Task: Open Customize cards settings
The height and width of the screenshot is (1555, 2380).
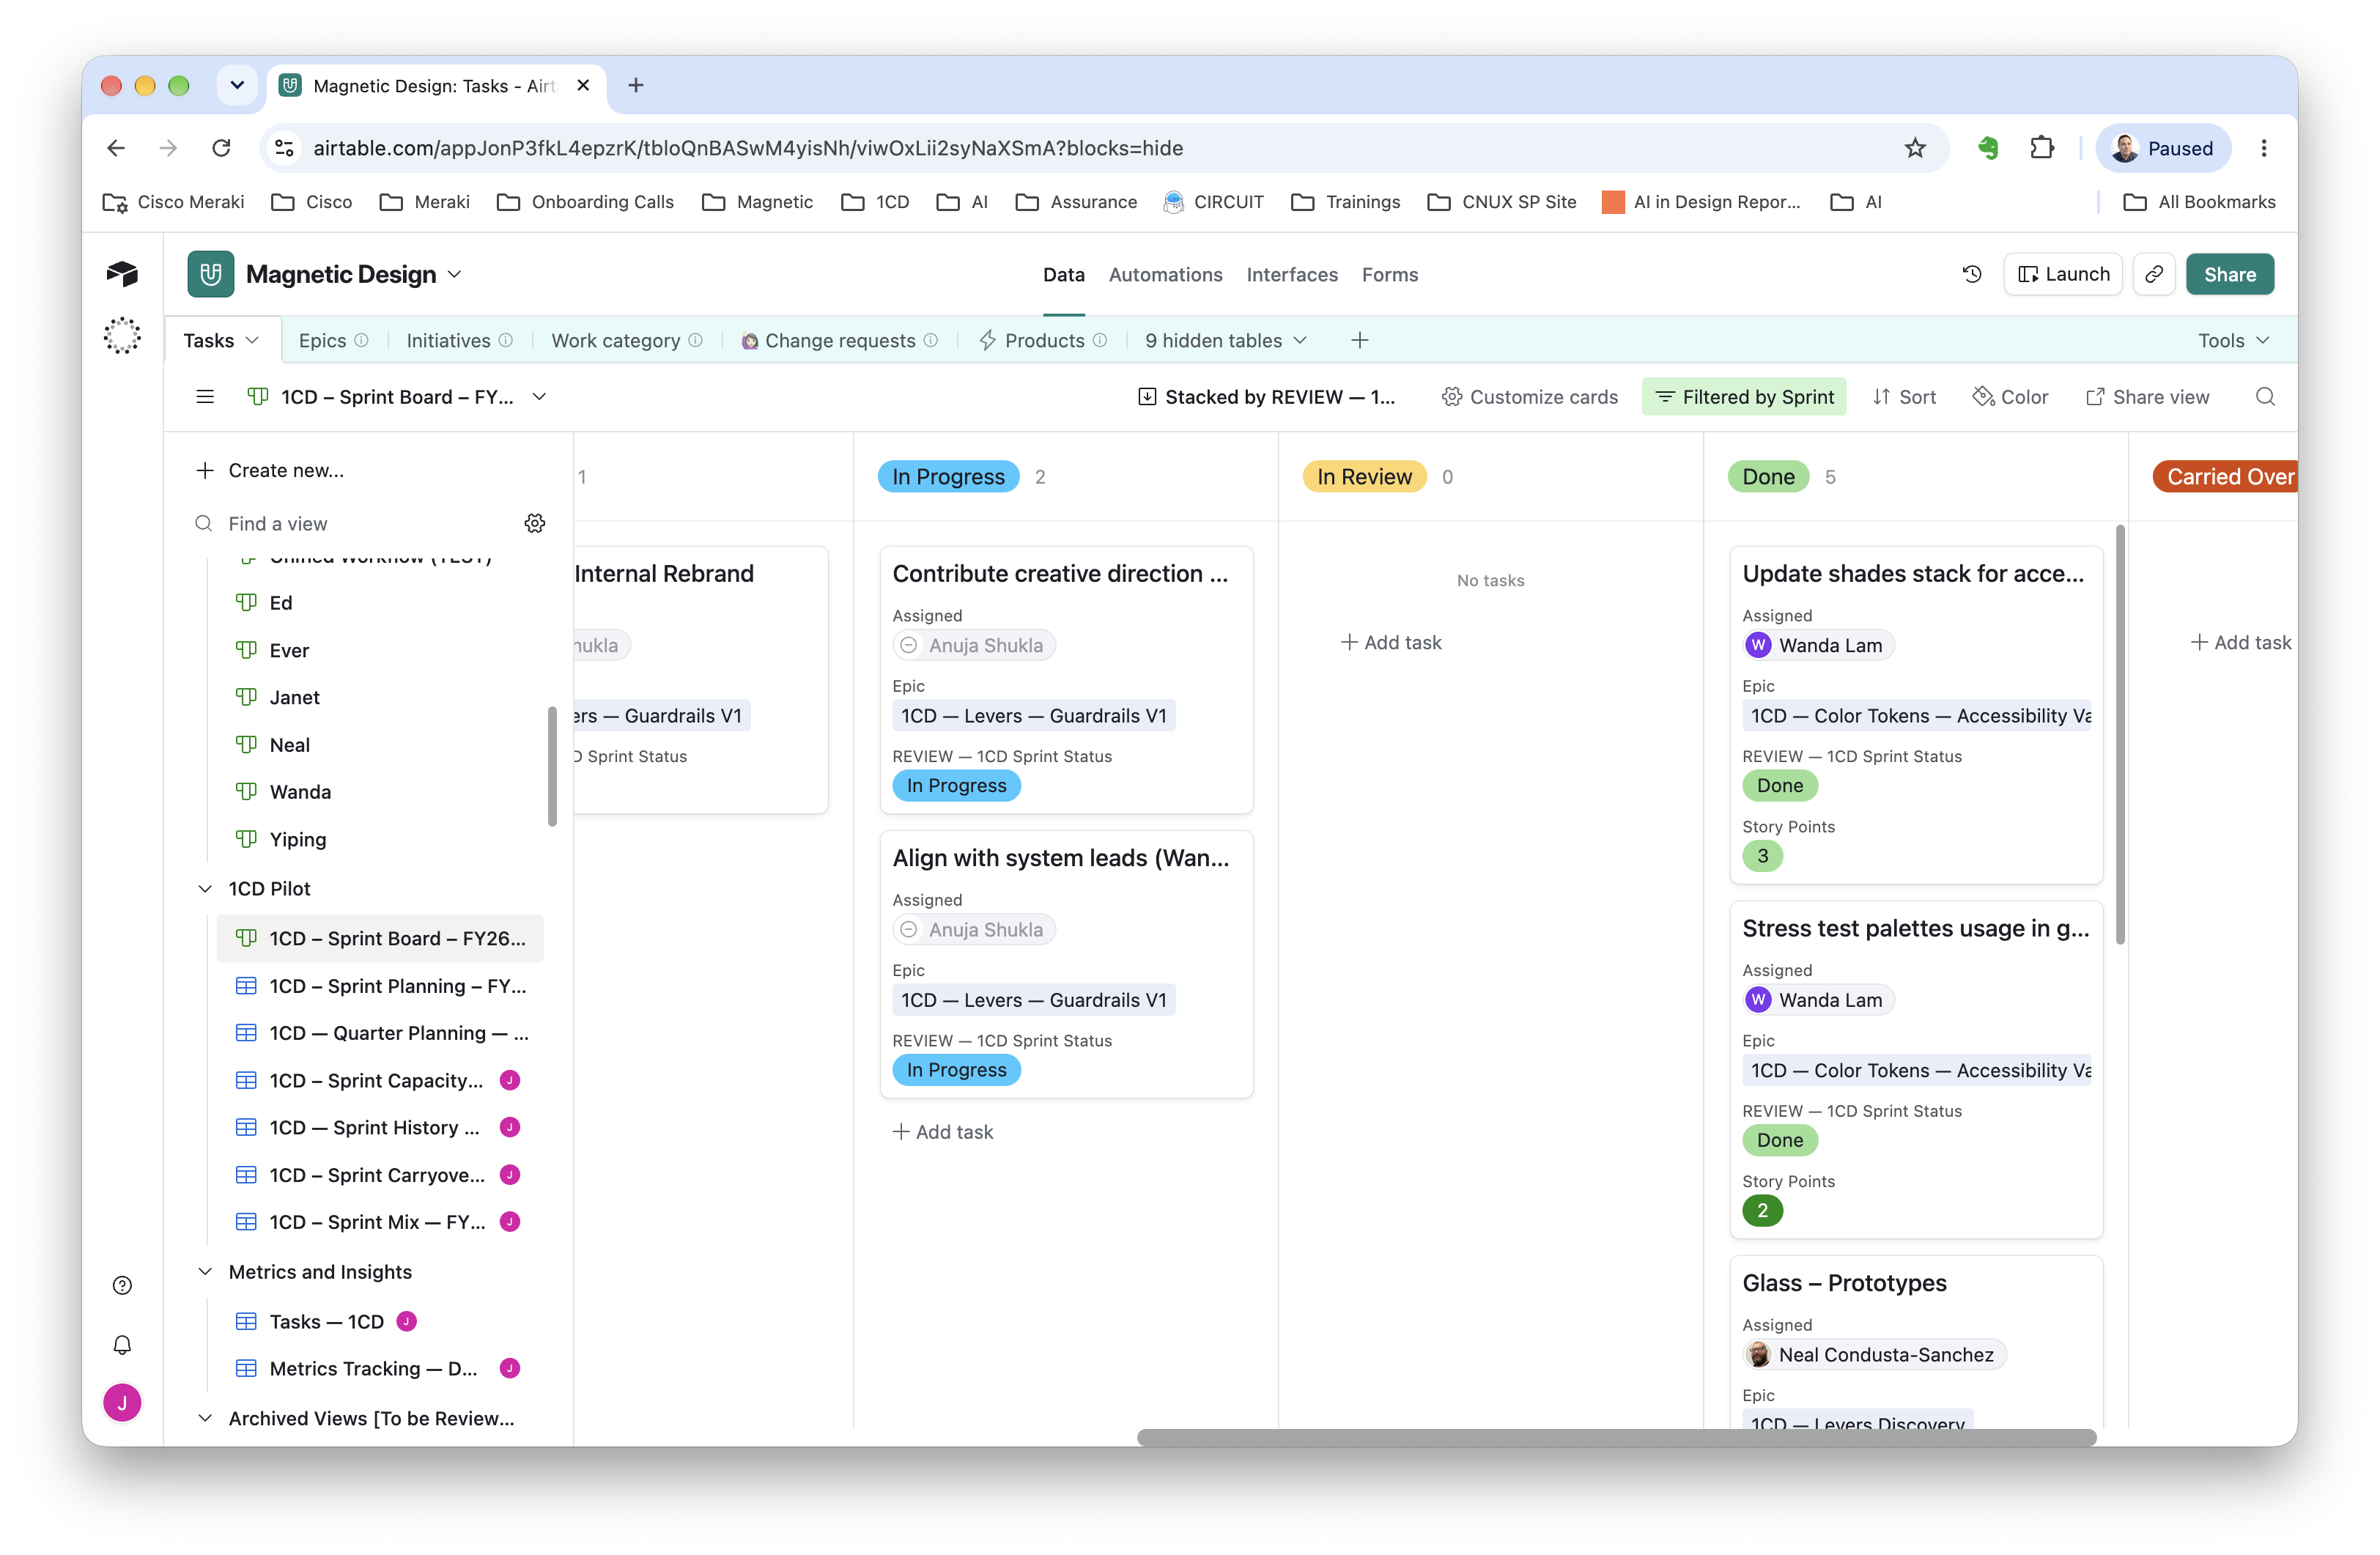Action: pyautogui.click(x=1529, y=397)
